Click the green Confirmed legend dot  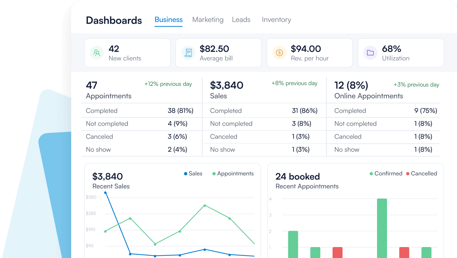[x=371, y=174]
